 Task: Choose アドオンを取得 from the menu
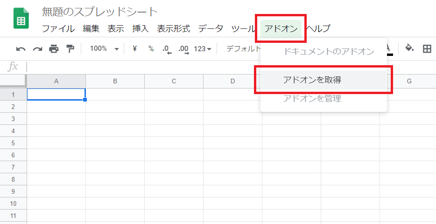coord(323,80)
